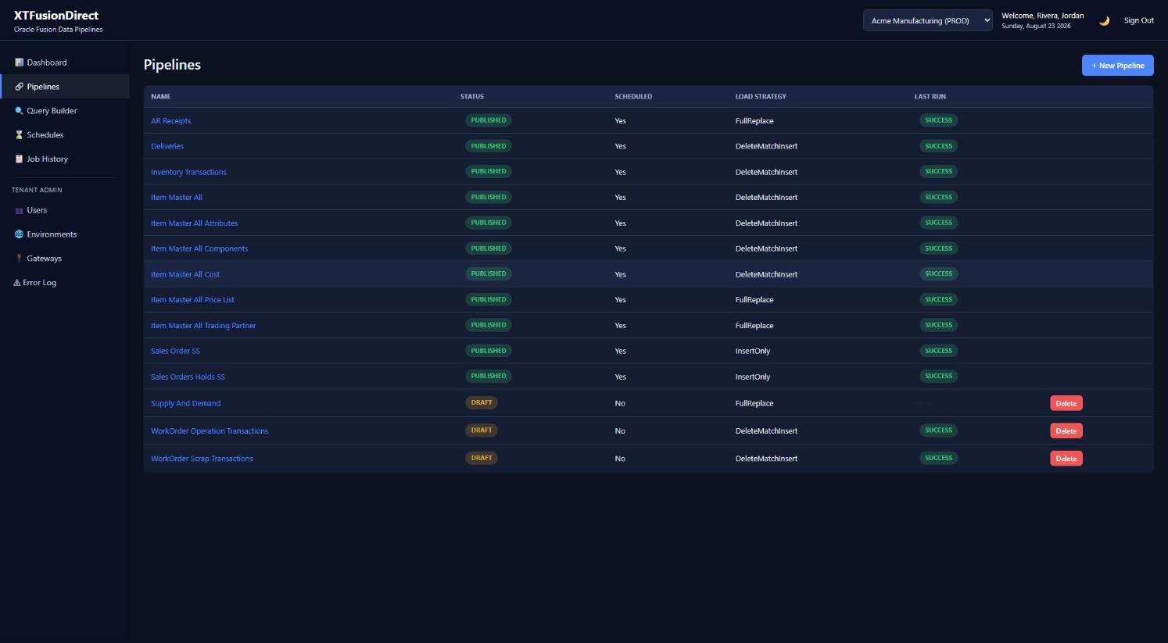Delete the Supply And Demand pipeline
This screenshot has width=1168, height=643.
(1066, 404)
